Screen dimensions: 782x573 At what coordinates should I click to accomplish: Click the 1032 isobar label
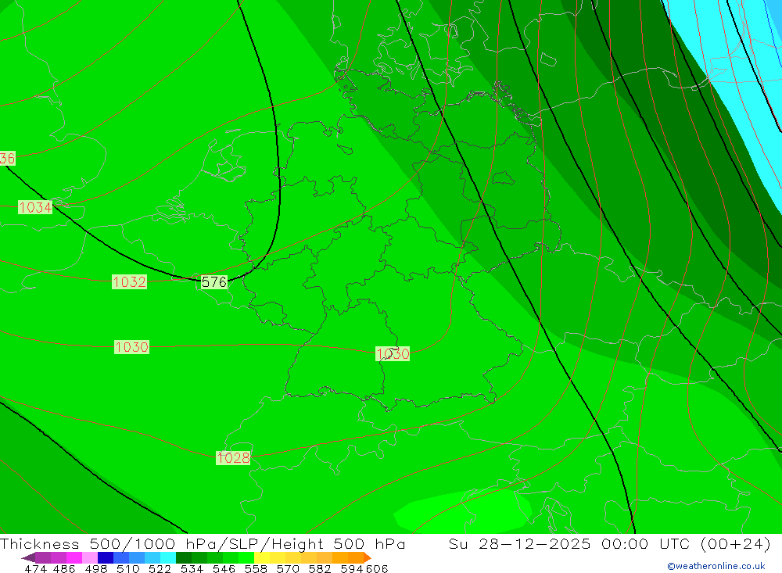(x=129, y=282)
